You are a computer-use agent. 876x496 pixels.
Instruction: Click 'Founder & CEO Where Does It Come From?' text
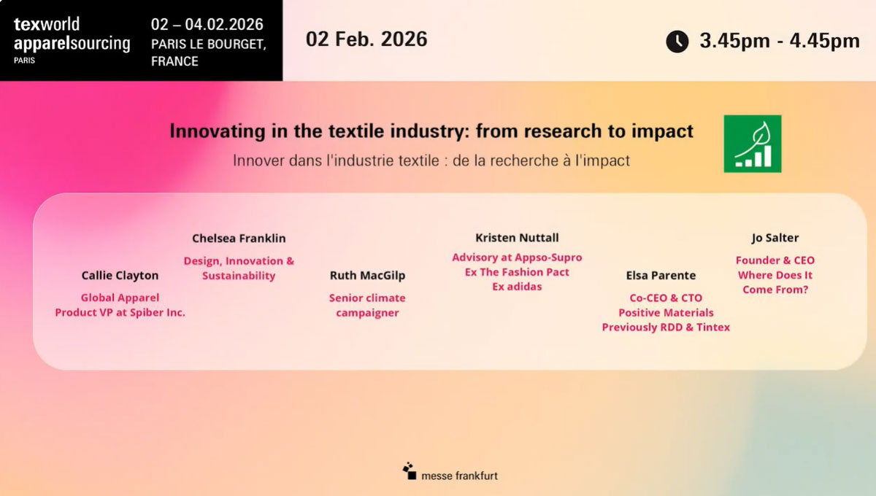[x=775, y=275]
